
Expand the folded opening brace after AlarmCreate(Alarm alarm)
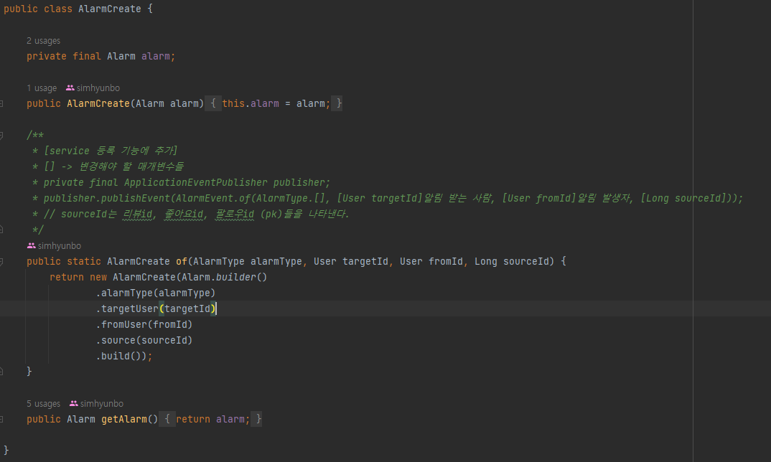tap(213, 104)
